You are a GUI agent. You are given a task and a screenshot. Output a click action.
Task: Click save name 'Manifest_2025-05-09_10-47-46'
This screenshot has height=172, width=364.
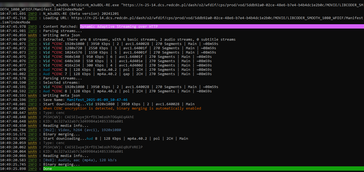pyautogui.click(x=97, y=100)
